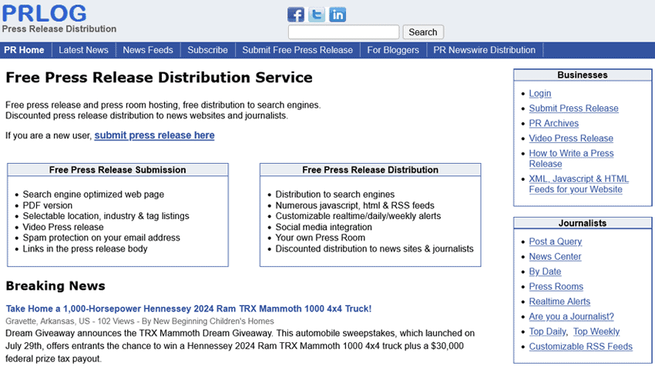Click the 'Breaking News' heading
655x366 pixels.
pos(55,286)
